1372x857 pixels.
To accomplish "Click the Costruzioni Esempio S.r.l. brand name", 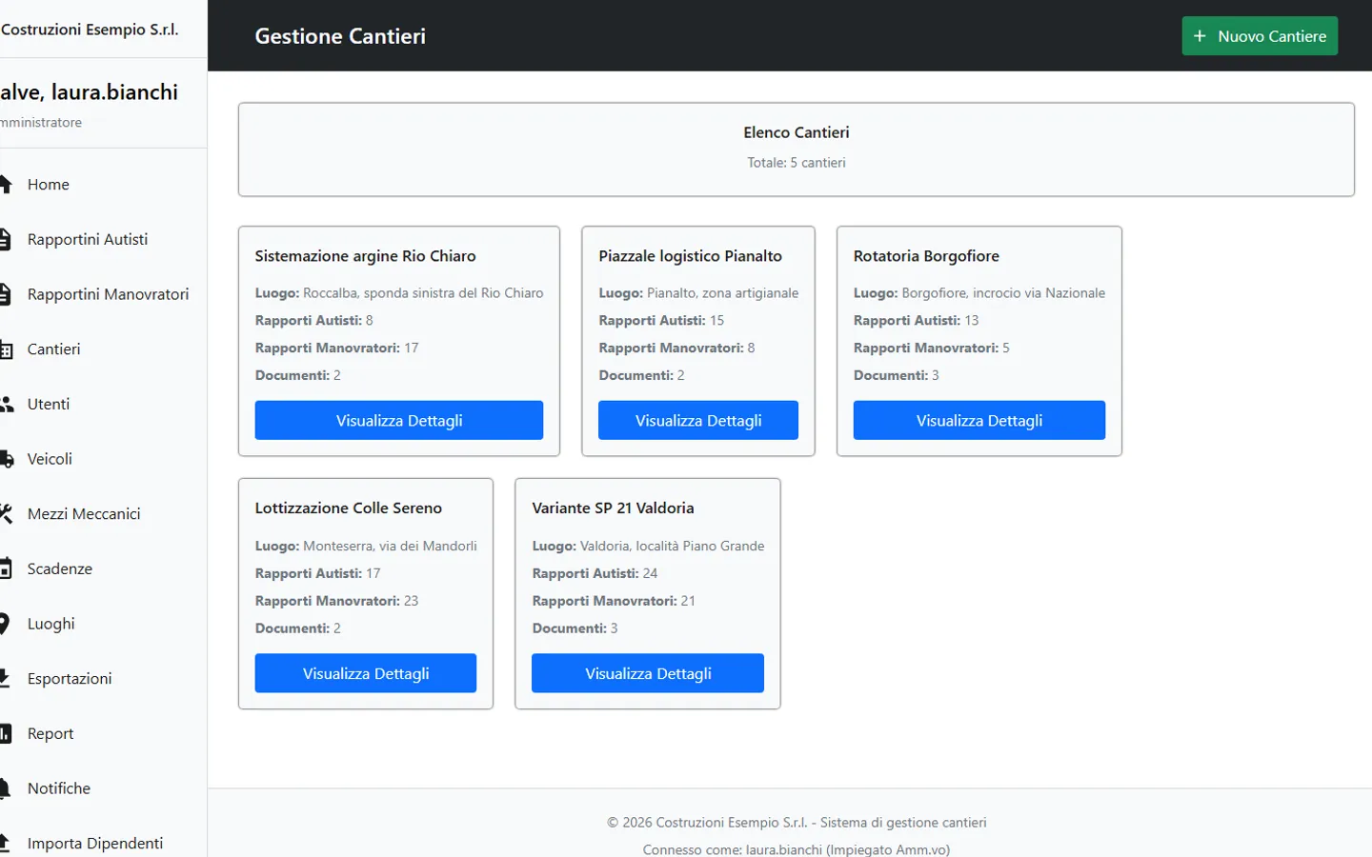I will pyautogui.click(x=90, y=30).
